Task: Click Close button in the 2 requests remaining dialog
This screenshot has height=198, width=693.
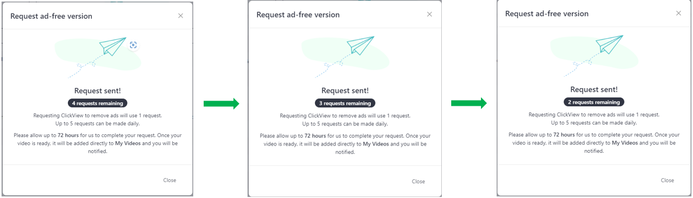Action: pyautogui.click(x=667, y=180)
